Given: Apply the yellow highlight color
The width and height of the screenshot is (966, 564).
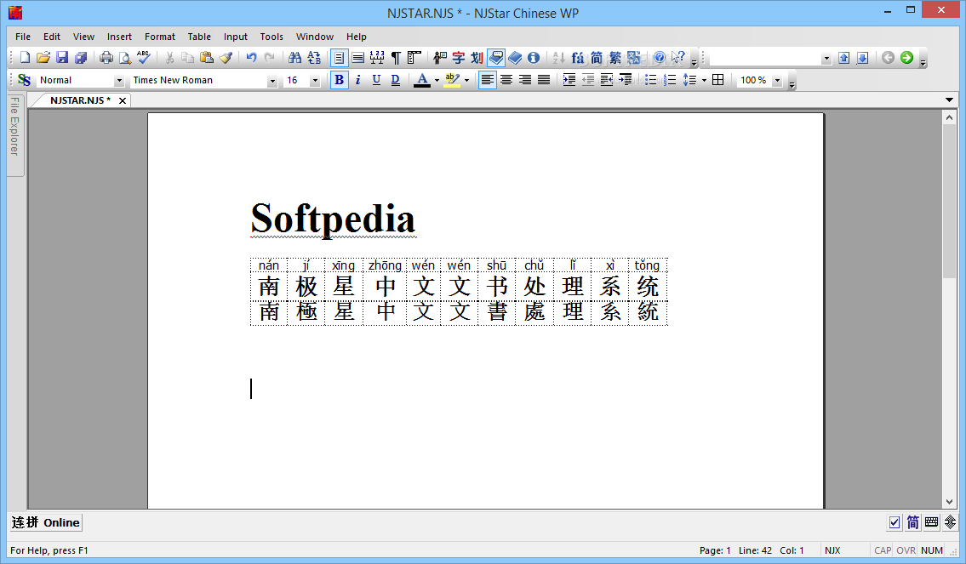Looking at the screenshot, I should [x=452, y=80].
